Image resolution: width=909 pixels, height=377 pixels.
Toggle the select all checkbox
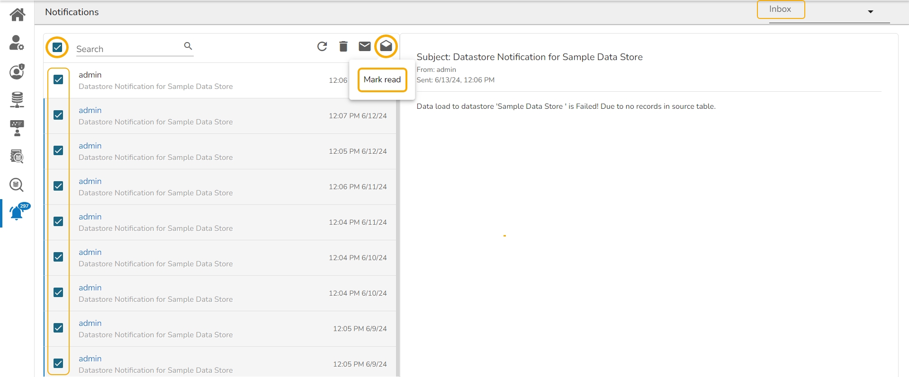click(57, 47)
